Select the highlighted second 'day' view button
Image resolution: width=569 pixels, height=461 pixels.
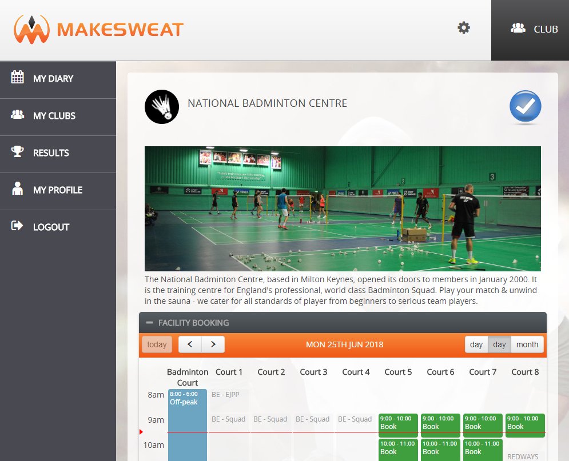pos(499,344)
